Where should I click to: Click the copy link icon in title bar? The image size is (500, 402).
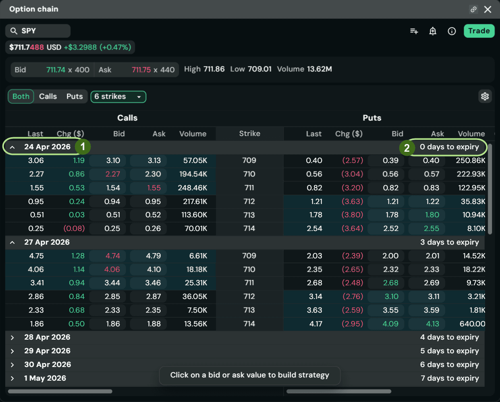tap(473, 9)
